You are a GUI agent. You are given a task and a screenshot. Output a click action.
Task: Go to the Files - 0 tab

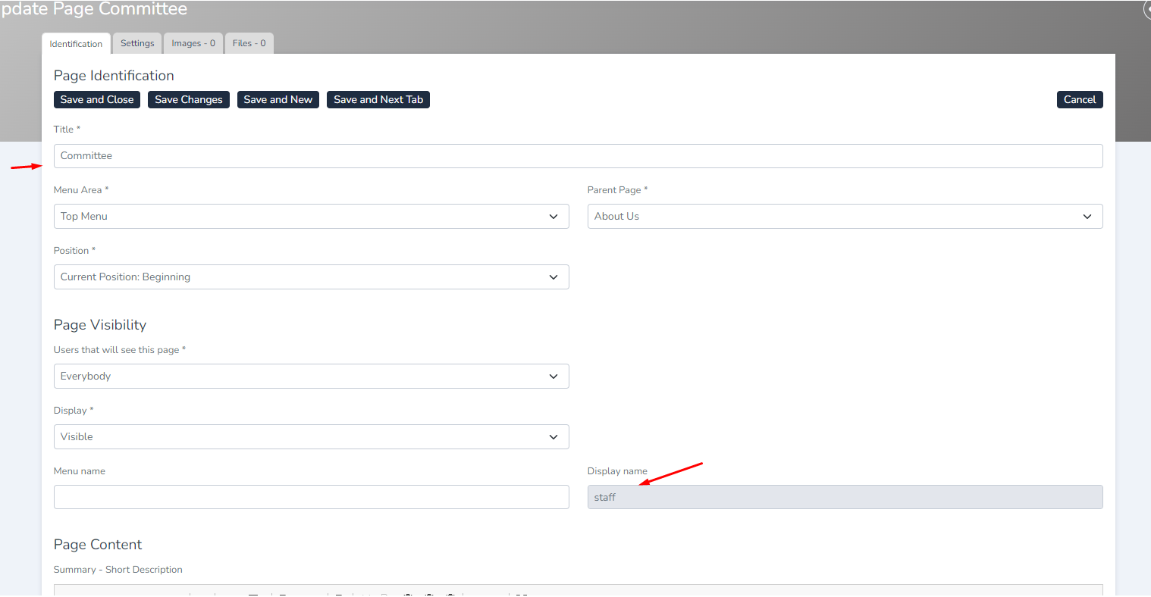tap(249, 43)
